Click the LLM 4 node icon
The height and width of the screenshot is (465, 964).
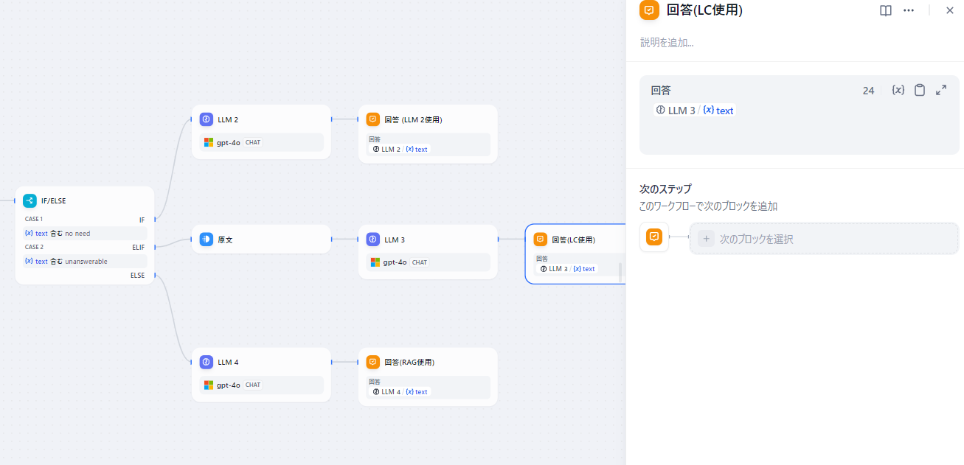point(207,363)
